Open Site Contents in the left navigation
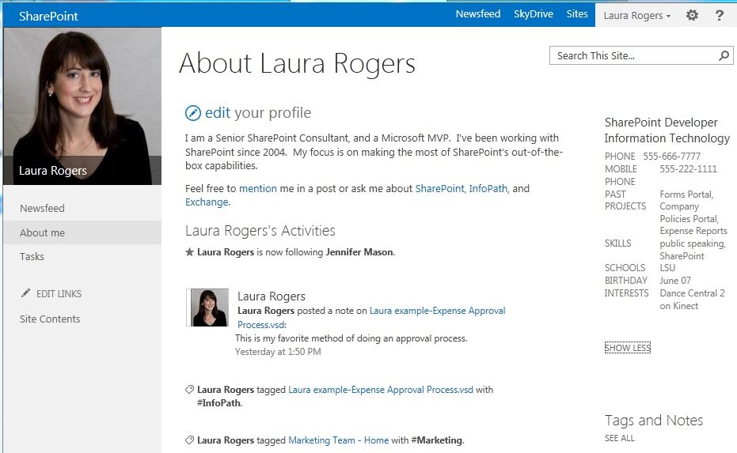The height and width of the screenshot is (453, 737). click(50, 319)
